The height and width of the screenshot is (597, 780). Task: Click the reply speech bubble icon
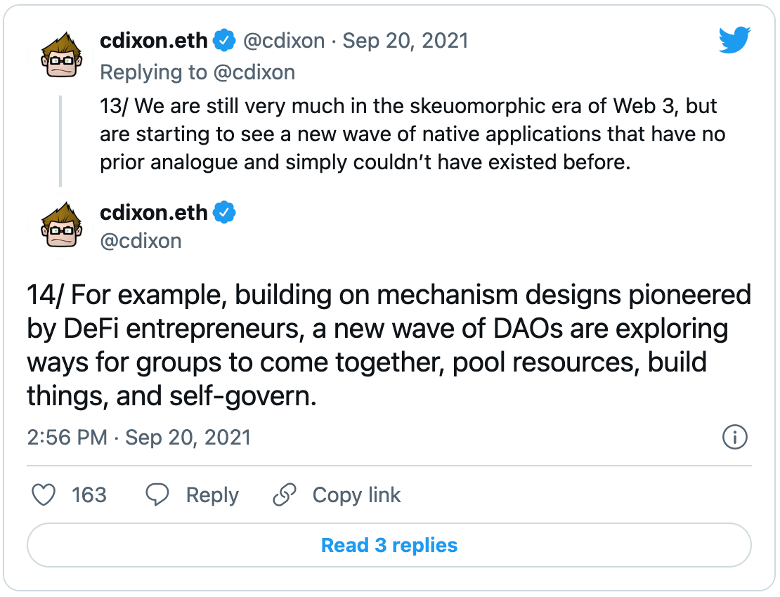[157, 494]
